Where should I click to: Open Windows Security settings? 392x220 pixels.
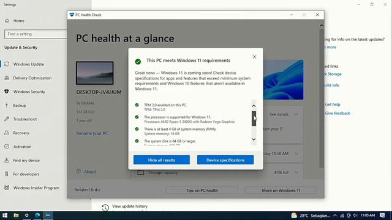pos(29,92)
